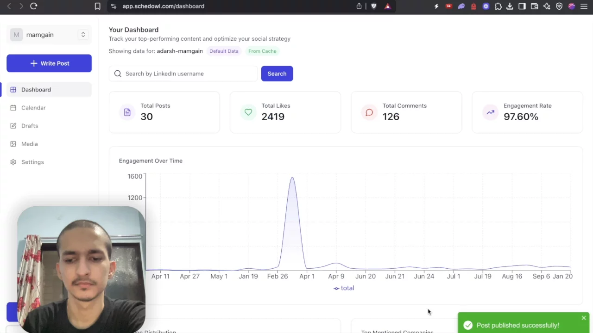The image size is (593, 333).
Task: Click the Engagement Rate trend icon
Action: click(490, 112)
